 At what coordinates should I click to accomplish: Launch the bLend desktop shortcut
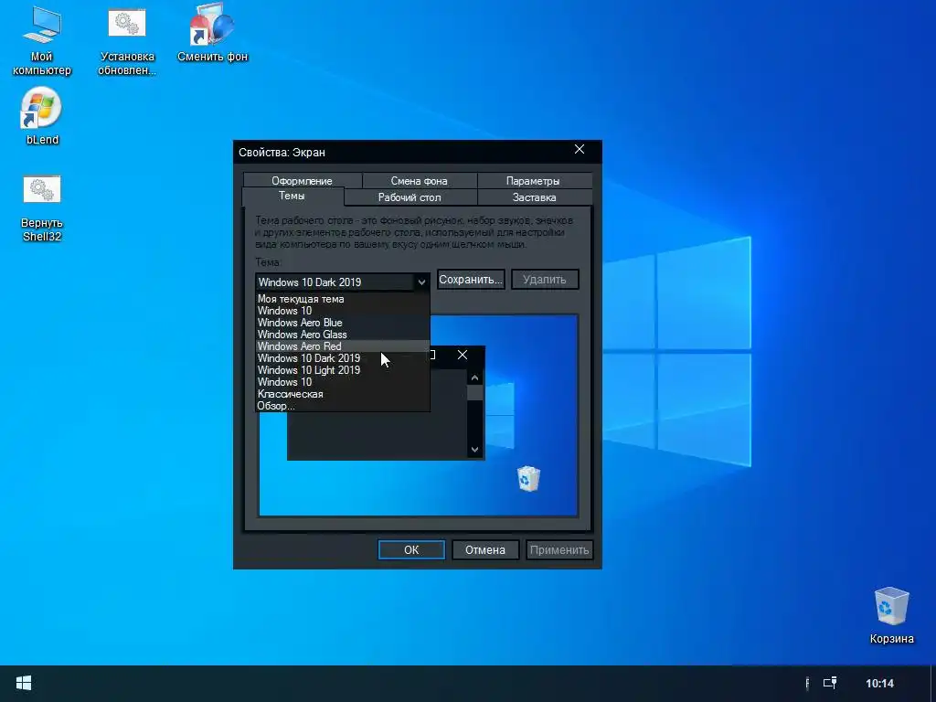pyautogui.click(x=42, y=117)
